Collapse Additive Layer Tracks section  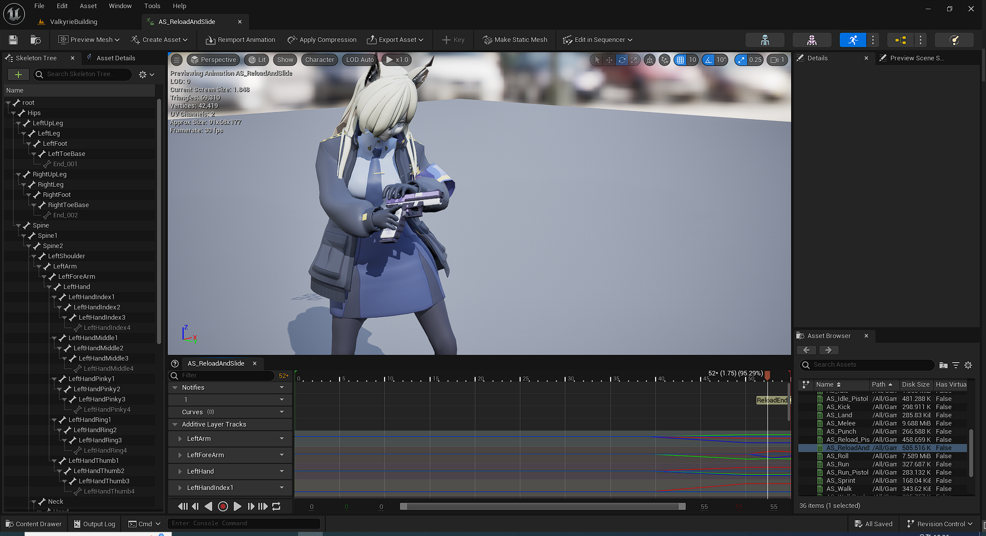pyautogui.click(x=175, y=425)
